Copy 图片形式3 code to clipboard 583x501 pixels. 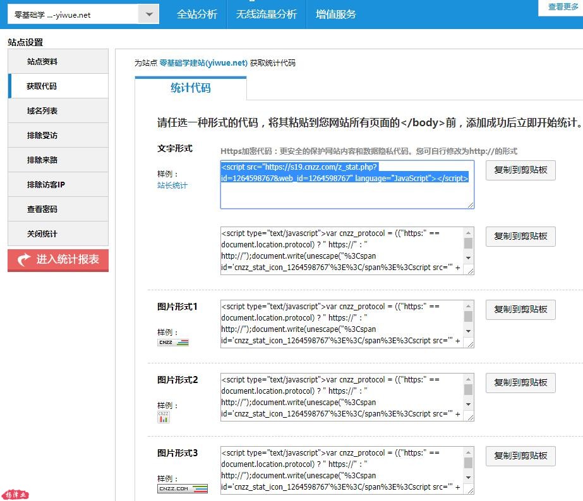pyautogui.click(x=520, y=456)
